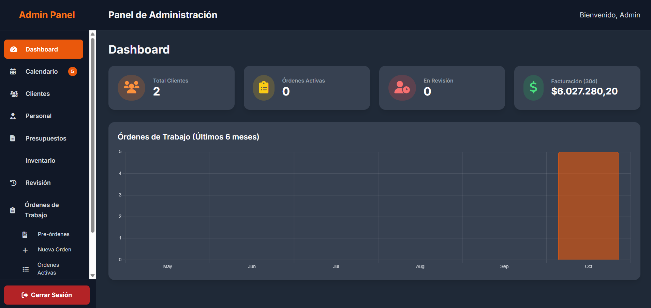The height and width of the screenshot is (308, 651).
Task: Click the Revisión history icon
Action: [x=13, y=182]
